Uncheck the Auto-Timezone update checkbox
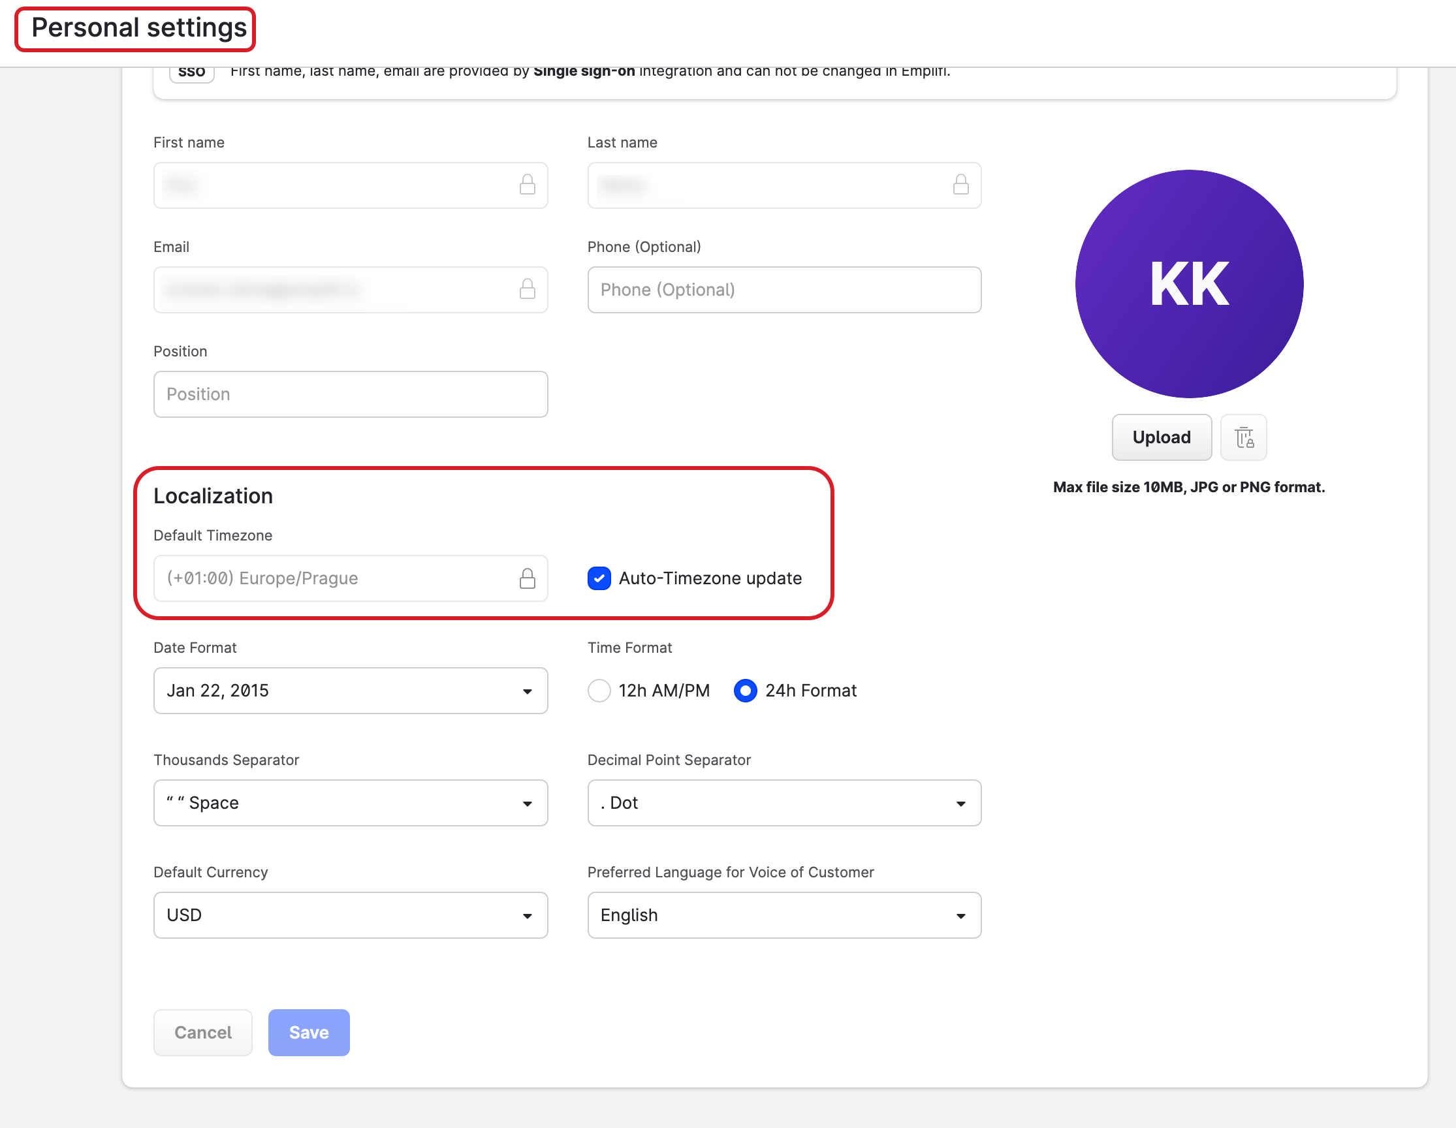 [x=599, y=578]
